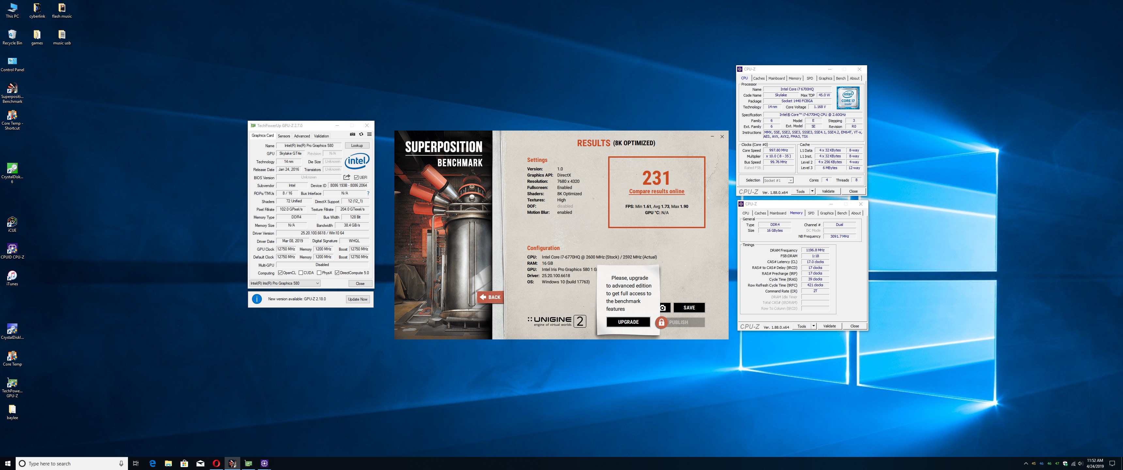
Task: Expand Tools dropdown arrow in lower CPU-Z window
Action: 814,326
